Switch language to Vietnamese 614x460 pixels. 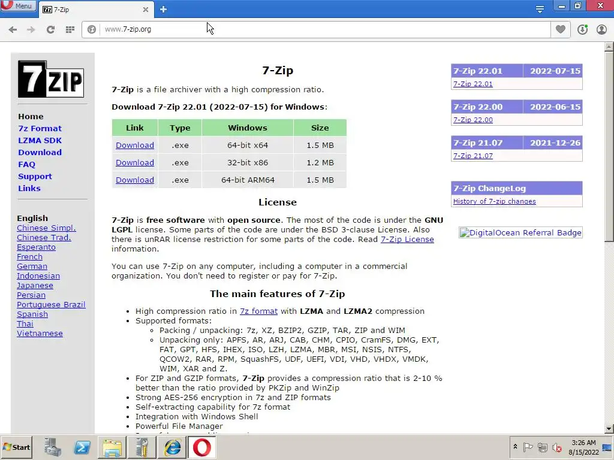pos(40,333)
